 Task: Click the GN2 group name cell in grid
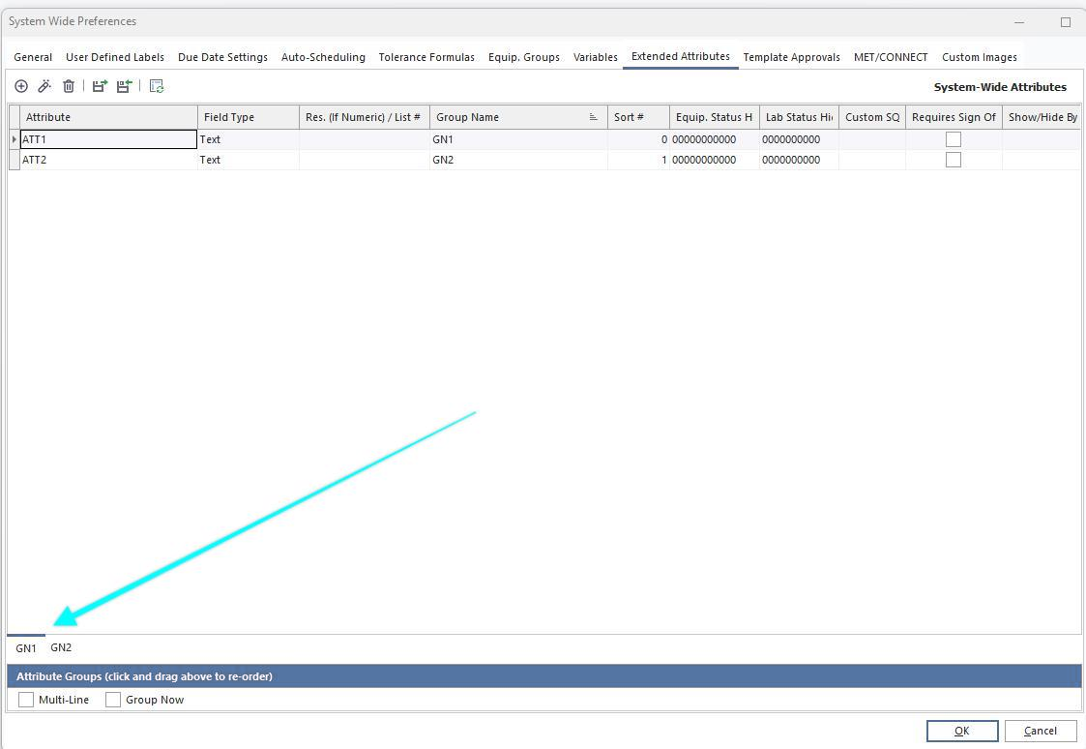click(x=518, y=160)
